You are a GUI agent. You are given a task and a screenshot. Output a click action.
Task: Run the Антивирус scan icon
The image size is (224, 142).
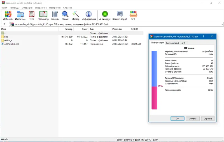click(105, 15)
